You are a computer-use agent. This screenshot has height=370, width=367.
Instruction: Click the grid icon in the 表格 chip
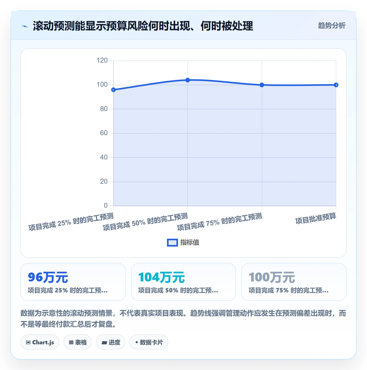pyautogui.click(x=71, y=342)
